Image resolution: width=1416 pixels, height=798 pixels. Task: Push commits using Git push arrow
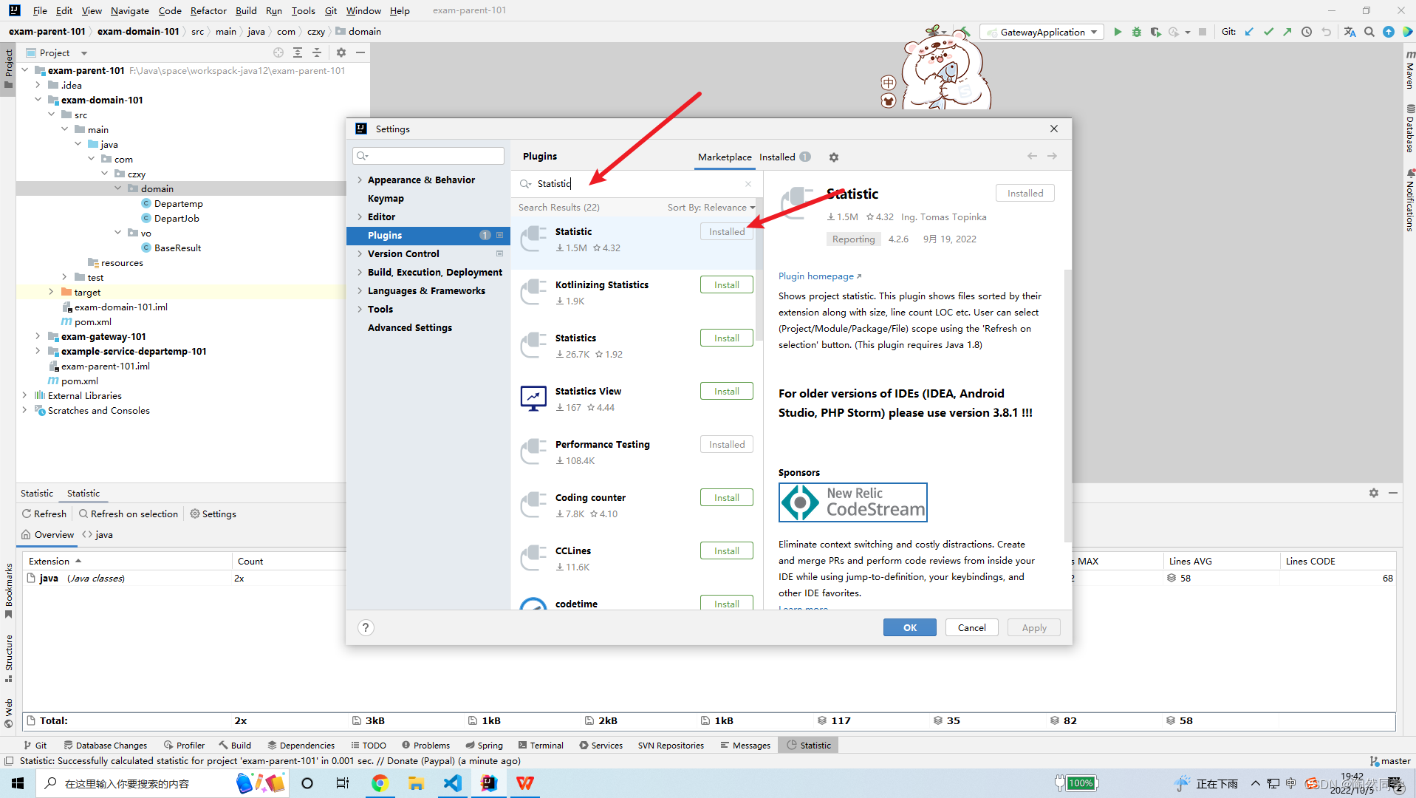click(x=1287, y=32)
